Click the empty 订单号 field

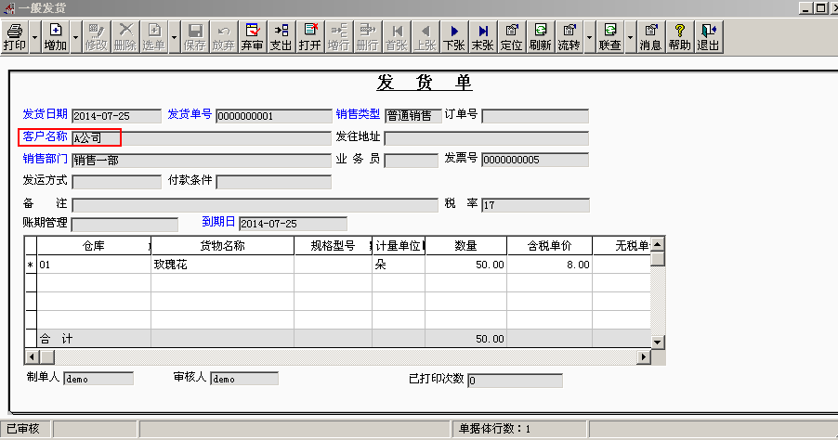pos(535,116)
